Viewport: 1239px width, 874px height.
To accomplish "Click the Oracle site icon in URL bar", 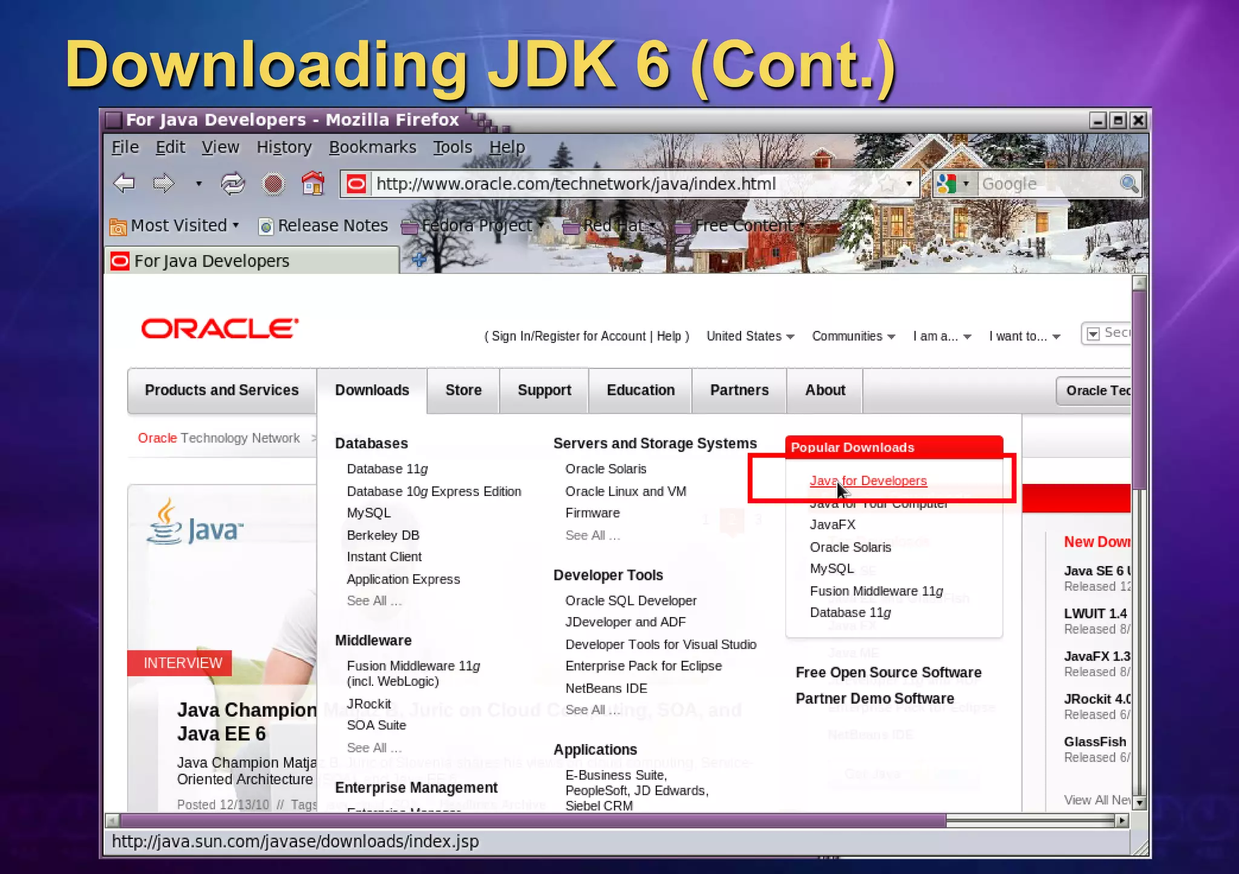I will point(357,183).
